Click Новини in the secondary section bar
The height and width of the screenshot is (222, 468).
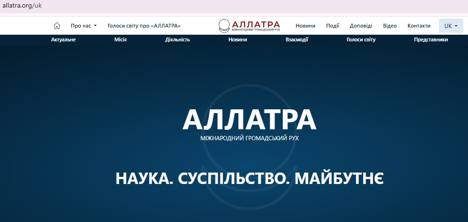(238, 40)
